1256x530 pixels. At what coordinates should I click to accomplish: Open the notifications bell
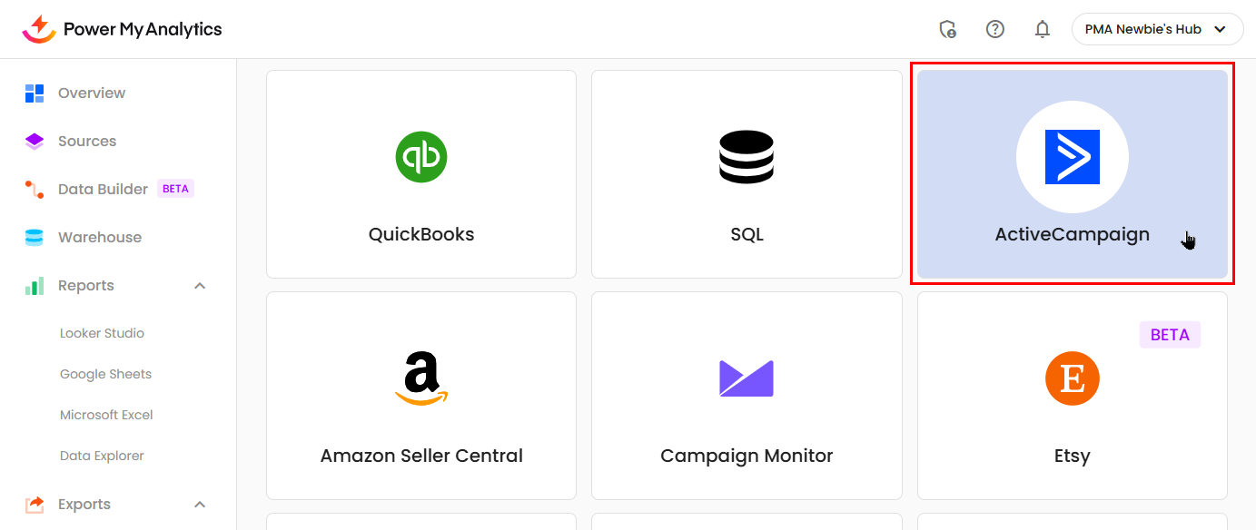click(1043, 29)
